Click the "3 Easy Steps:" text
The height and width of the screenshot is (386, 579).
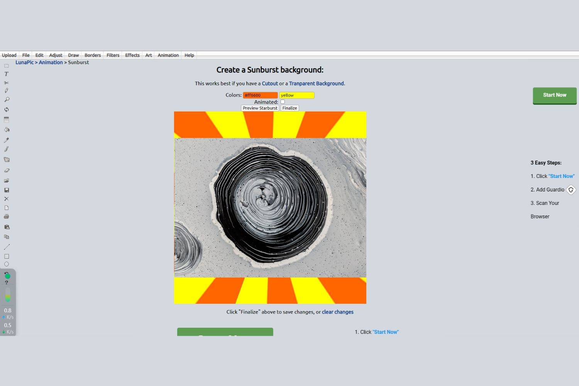[546, 163]
